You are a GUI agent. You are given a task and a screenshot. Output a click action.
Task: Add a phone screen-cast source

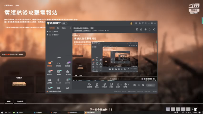coord(104,85)
